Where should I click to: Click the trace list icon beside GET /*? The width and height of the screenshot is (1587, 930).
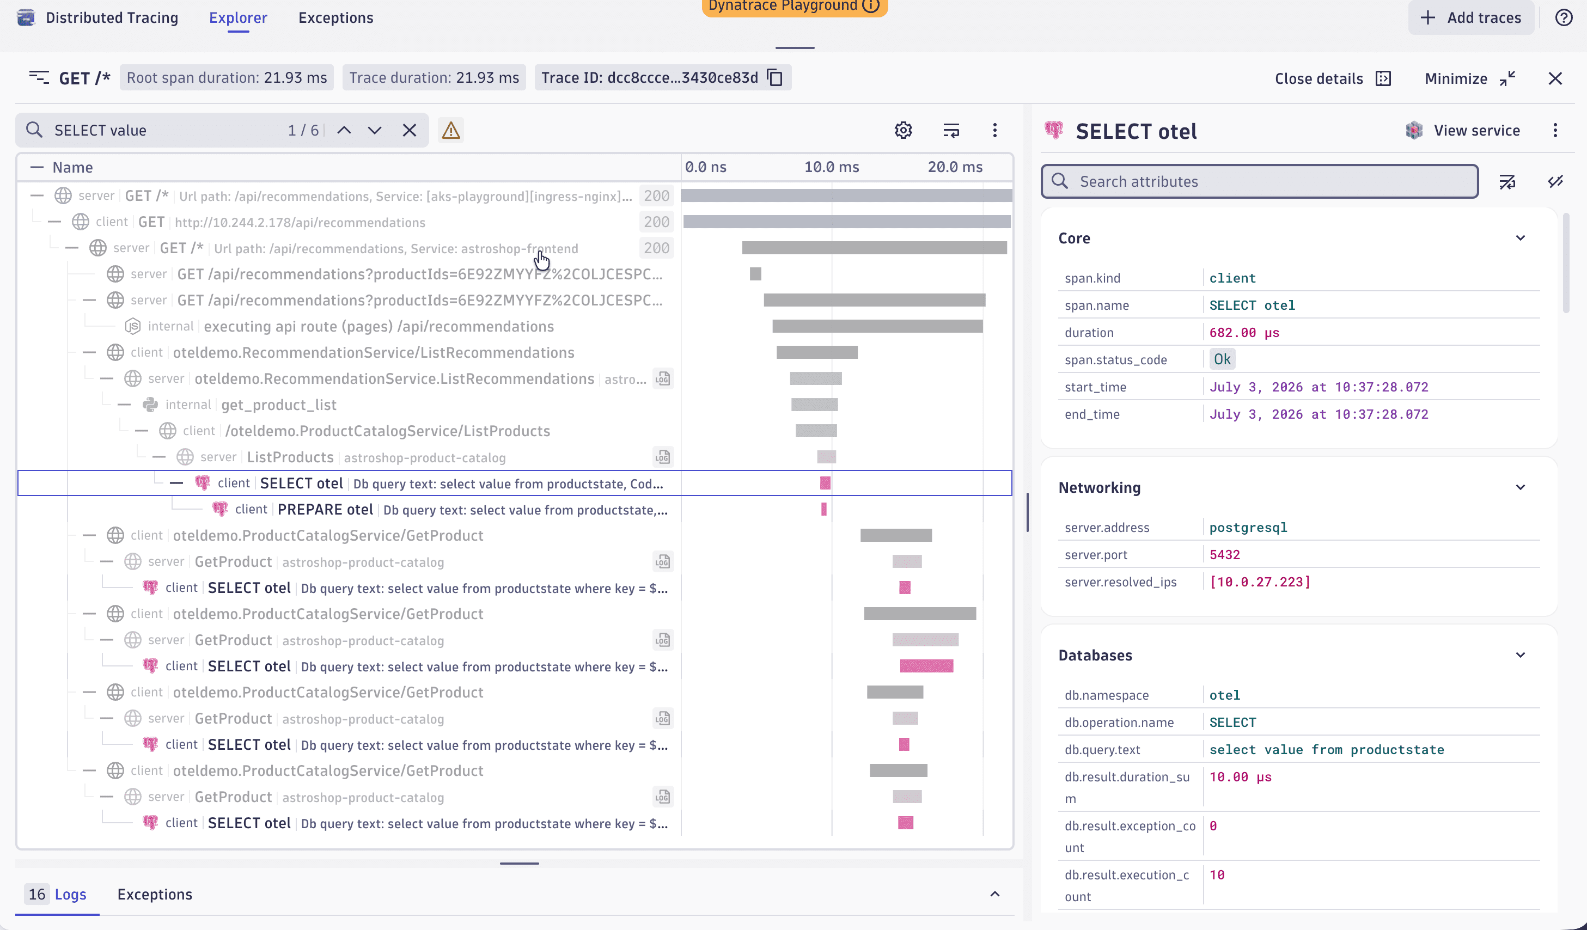tap(39, 77)
